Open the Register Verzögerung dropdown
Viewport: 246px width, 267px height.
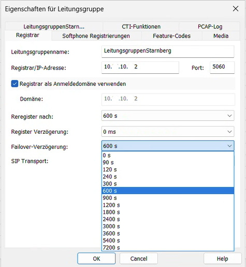(x=168, y=132)
